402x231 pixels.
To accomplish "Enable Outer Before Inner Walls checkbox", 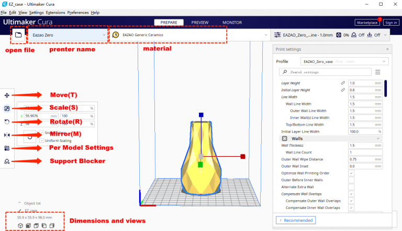I will [351, 180].
